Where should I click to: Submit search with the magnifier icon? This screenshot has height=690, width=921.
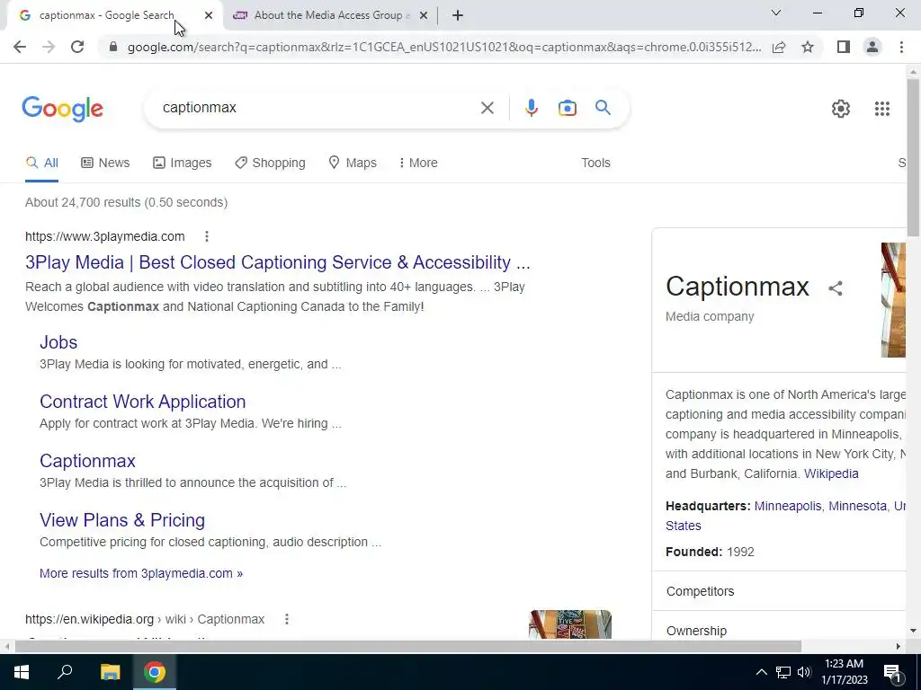pyautogui.click(x=603, y=108)
